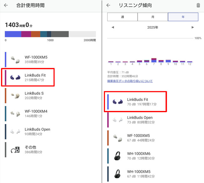
Task: Select the month 7 bar in the chart
Action: (154, 60)
